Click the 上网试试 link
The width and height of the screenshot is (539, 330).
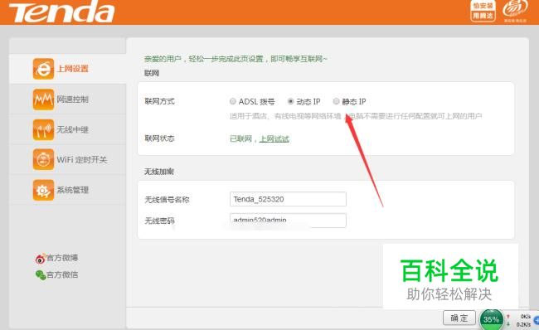(274, 138)
